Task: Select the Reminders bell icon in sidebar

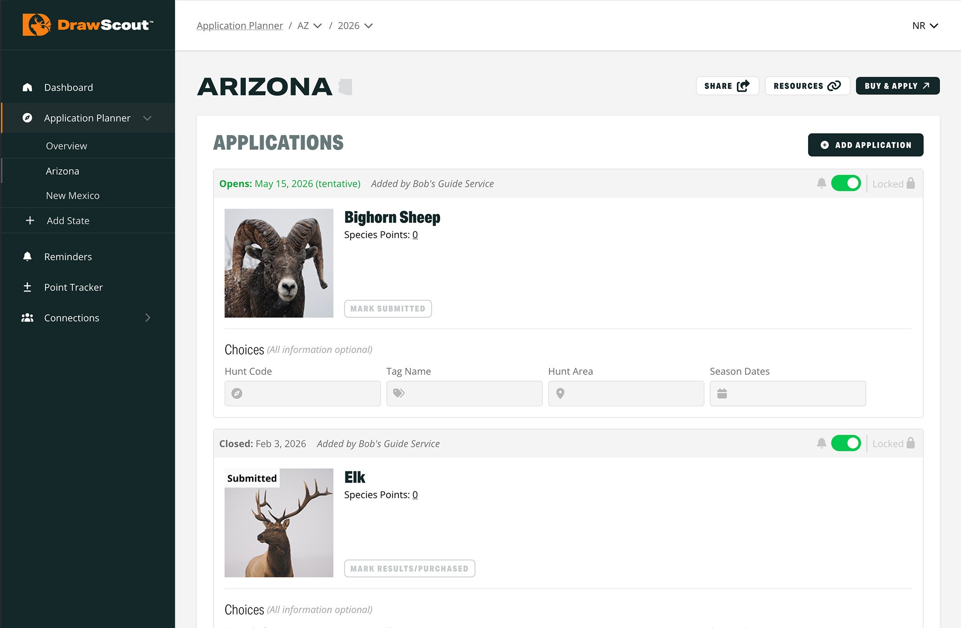Action: coord(27,256)
